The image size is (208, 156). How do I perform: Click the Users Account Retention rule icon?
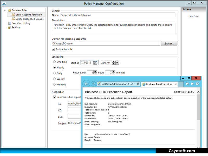coord(13,15)
